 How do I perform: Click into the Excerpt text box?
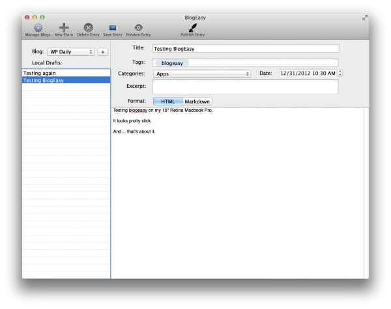(246, 87)
